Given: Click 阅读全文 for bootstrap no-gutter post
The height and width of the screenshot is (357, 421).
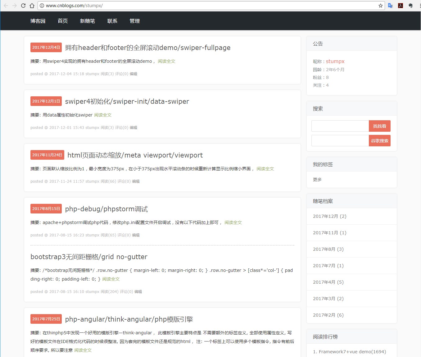Looking at the screenshot, I should click(111, 279).
